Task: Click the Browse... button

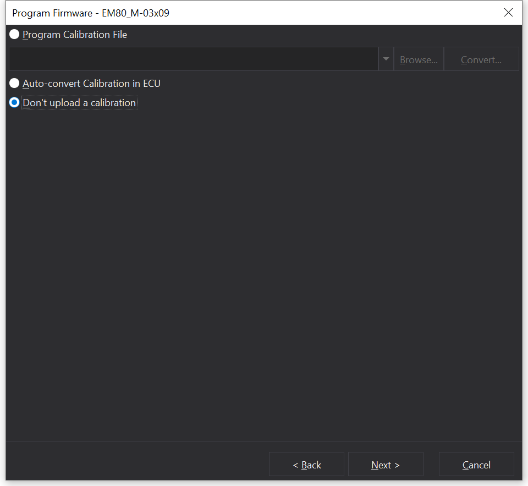Action: pos(419,59)
